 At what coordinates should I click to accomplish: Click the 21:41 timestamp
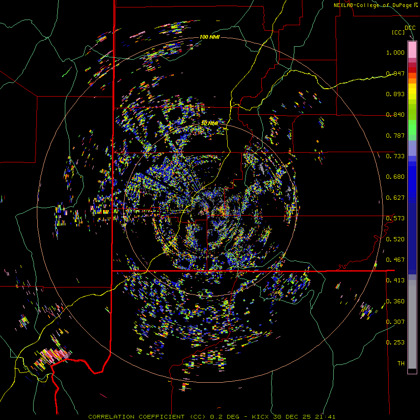coord(324,417)
